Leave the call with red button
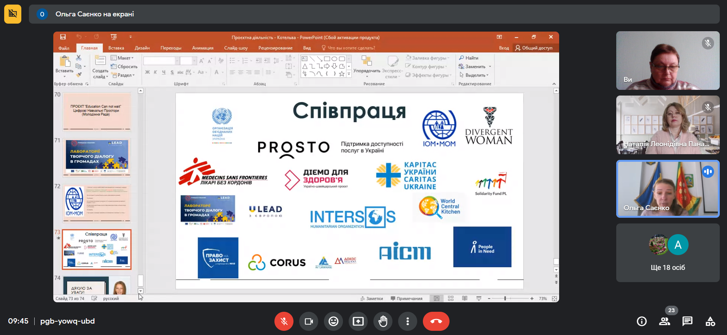Viewport: 727px width, 335px height. 436,321
